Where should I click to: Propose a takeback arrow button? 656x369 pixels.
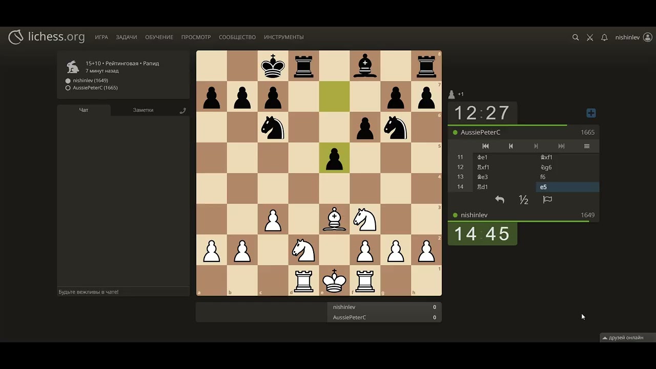[x=500, y=200]
